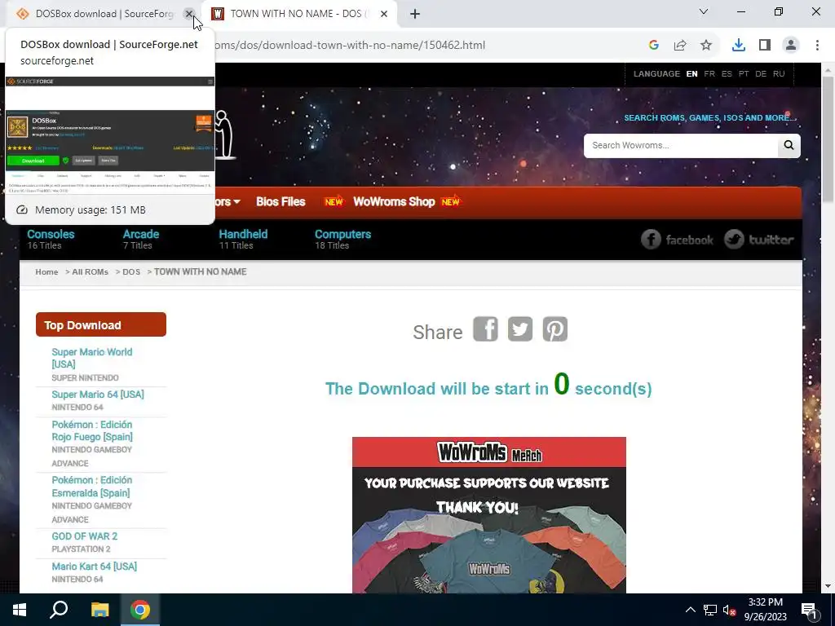Open the Chrome three-dot menu

(x=817, y=46)
